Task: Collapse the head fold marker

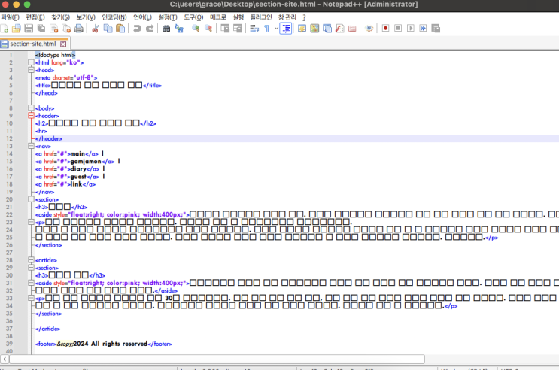Action: point(31,70)
